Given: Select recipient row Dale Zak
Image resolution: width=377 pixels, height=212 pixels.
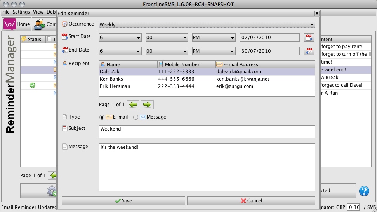Looking at the screenshot, I should [x=207, y=72].
